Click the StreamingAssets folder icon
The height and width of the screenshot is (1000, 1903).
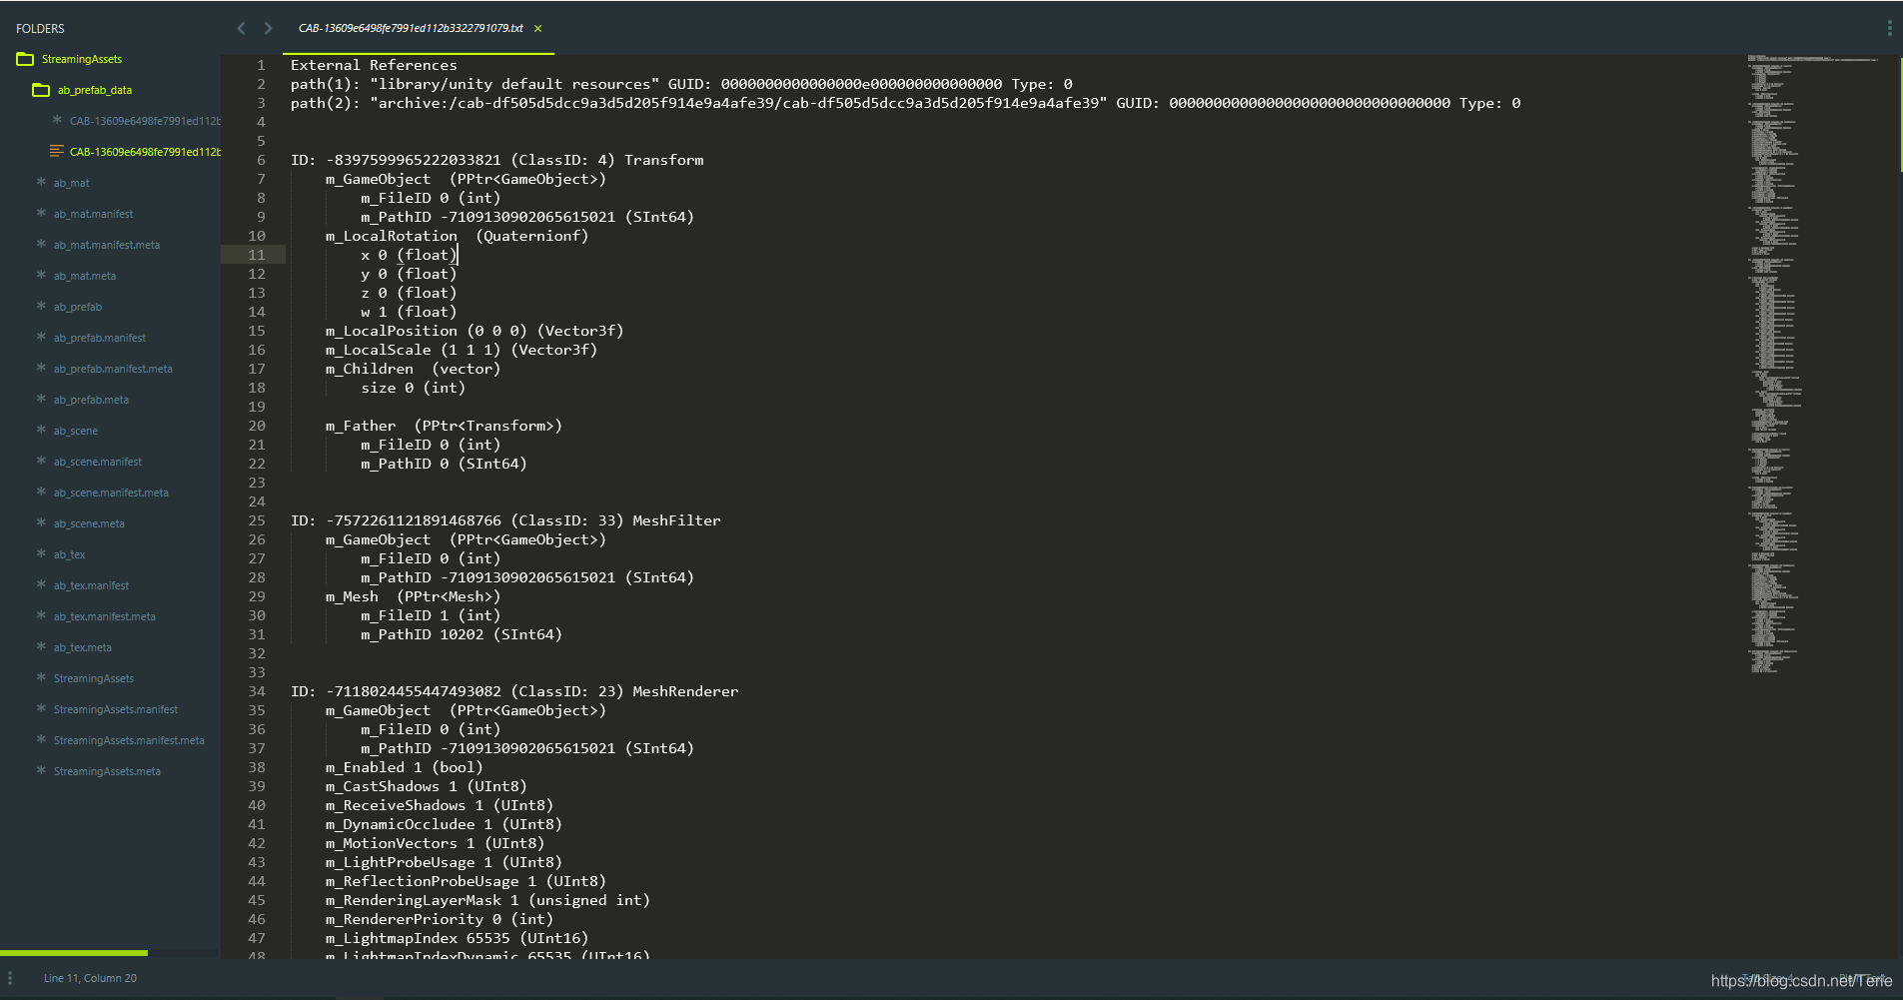[25, 59]
